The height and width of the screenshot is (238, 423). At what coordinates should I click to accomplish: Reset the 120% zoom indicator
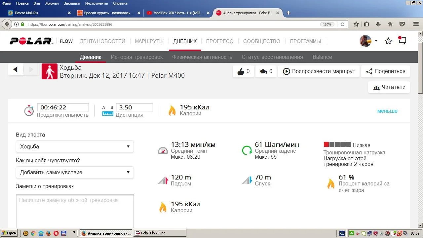pyautogui.click(x=327, y=24)
